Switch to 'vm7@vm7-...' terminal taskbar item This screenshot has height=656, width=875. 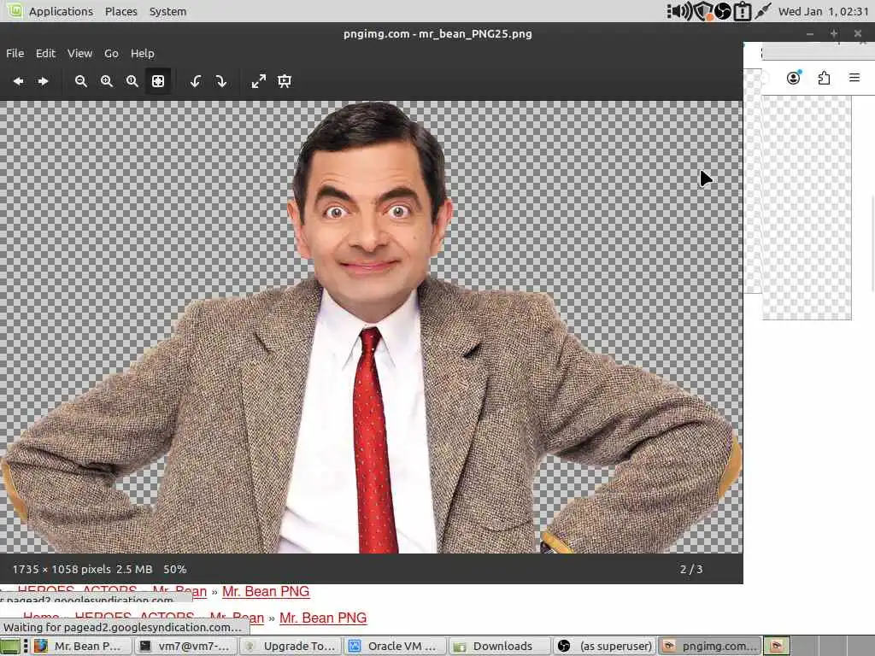(x=186, y=646)
